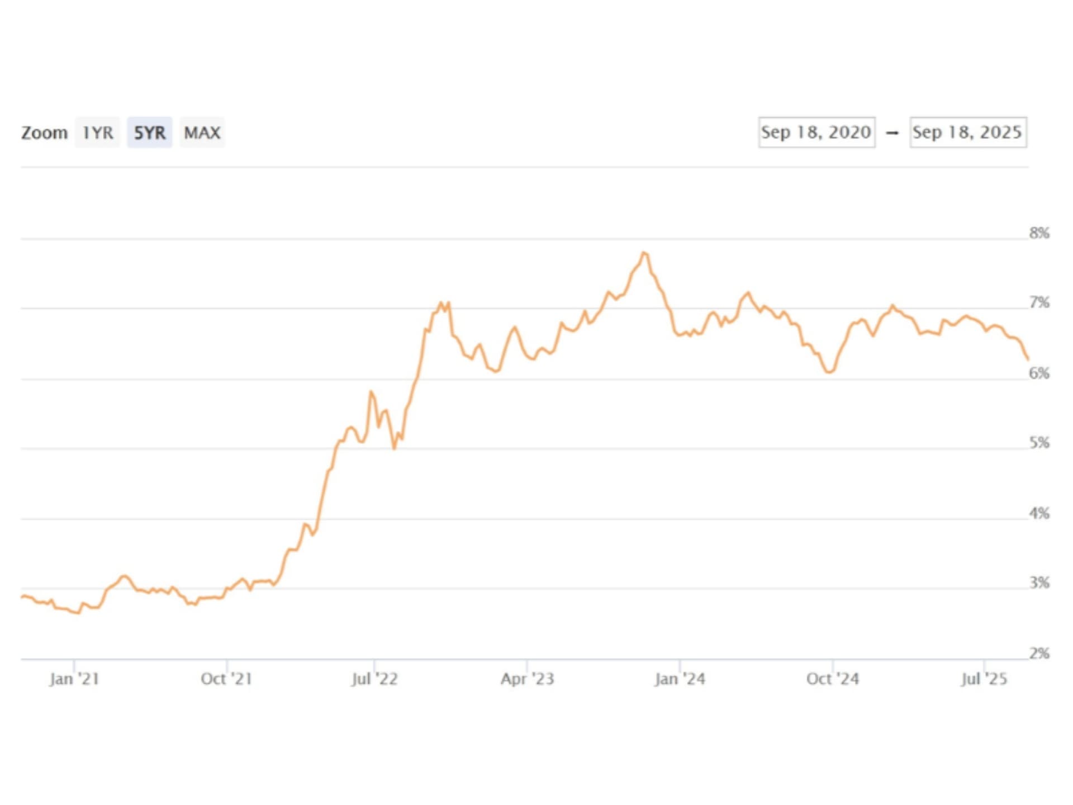Switch zoom to MAX range
This screenshot has width=1073, height=805.
(202, 132)
